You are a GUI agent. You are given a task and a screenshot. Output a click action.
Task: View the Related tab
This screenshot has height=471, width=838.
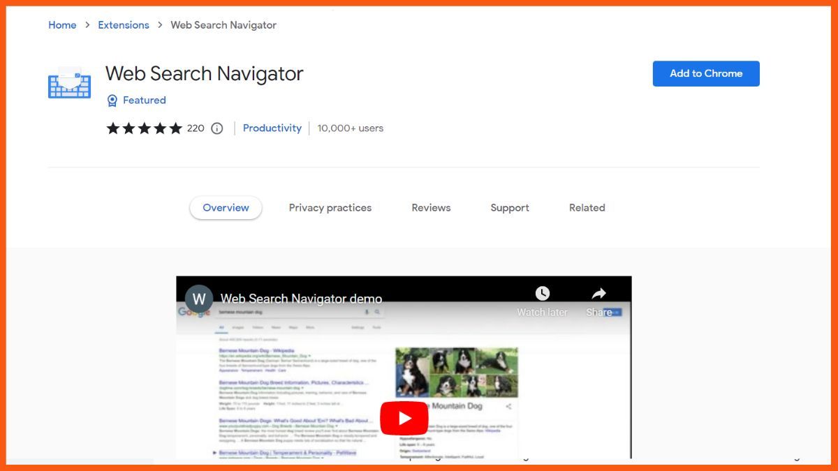(x=587, y=208)
